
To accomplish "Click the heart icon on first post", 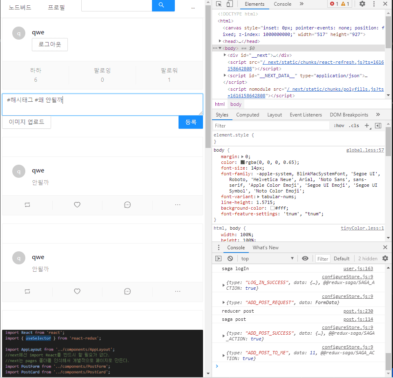I will [77, 205].
